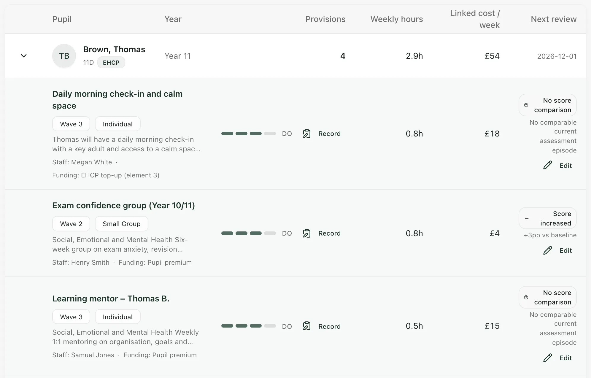This screenshot has height=378, width=591.
Task: Select the EHCP badge under Brown, Thomas
Action: 111,63
